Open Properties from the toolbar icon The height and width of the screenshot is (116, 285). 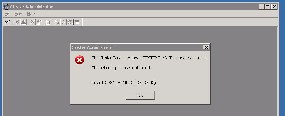coord(39,22)
